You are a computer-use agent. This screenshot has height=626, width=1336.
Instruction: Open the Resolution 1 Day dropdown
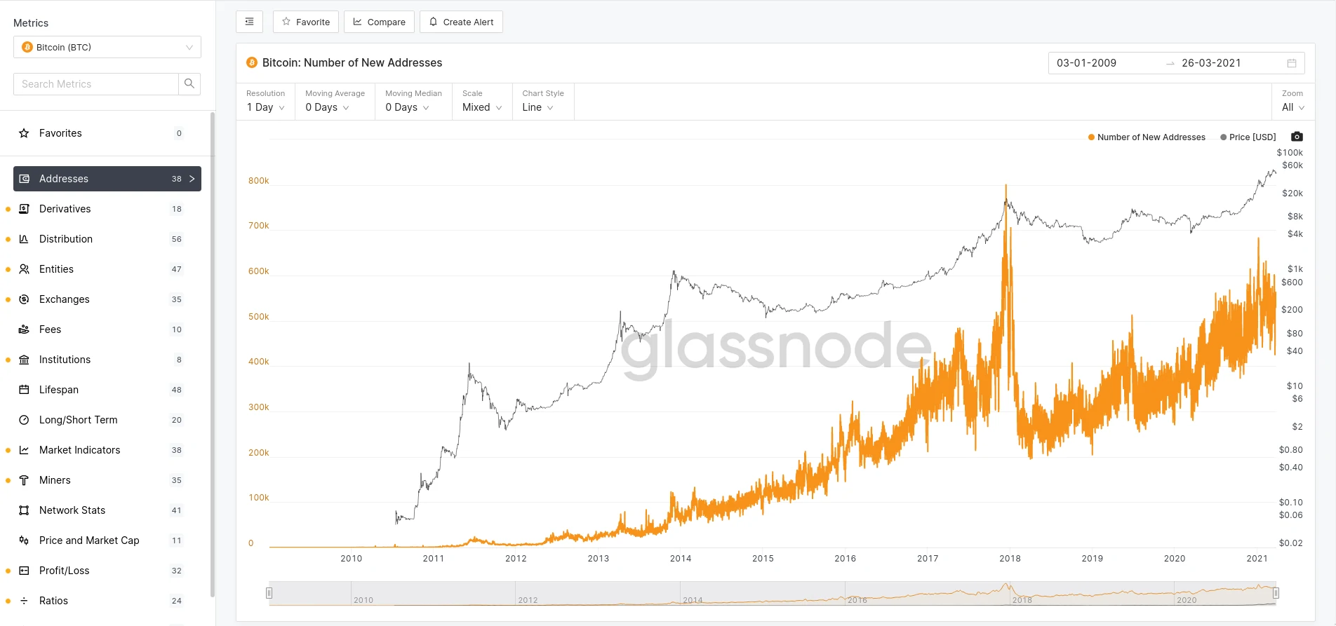266,107
